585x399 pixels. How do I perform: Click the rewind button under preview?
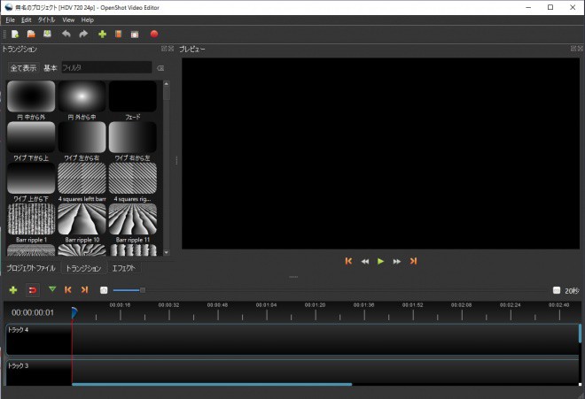365,262
